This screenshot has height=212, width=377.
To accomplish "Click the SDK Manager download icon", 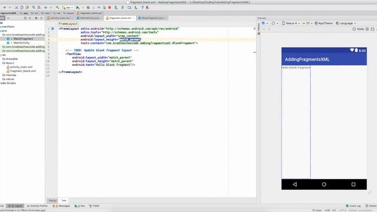I will tap(136, 8).
